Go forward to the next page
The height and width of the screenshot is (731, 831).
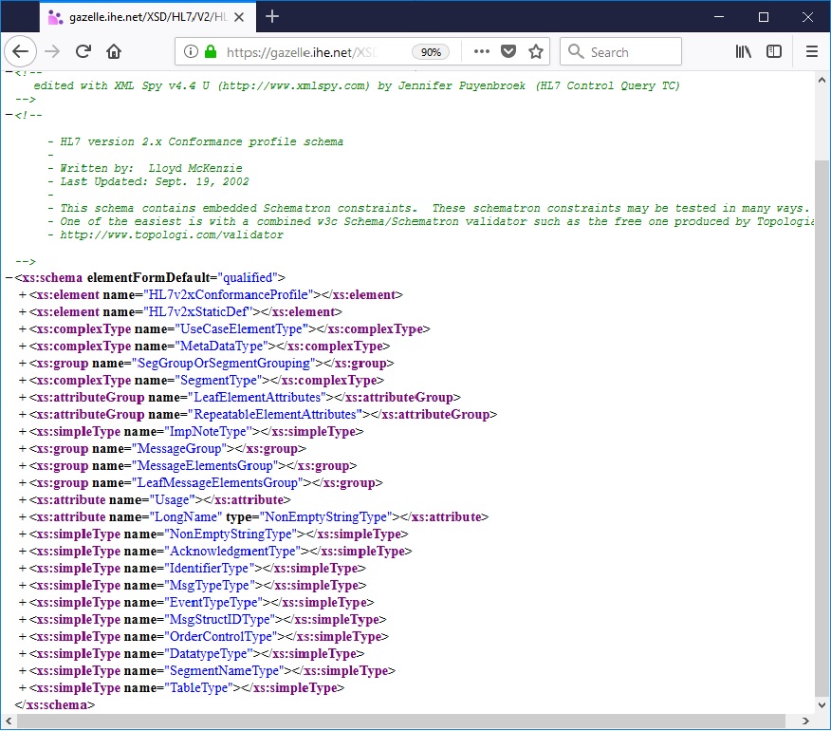pyautogui.click(x=52, y=51)
